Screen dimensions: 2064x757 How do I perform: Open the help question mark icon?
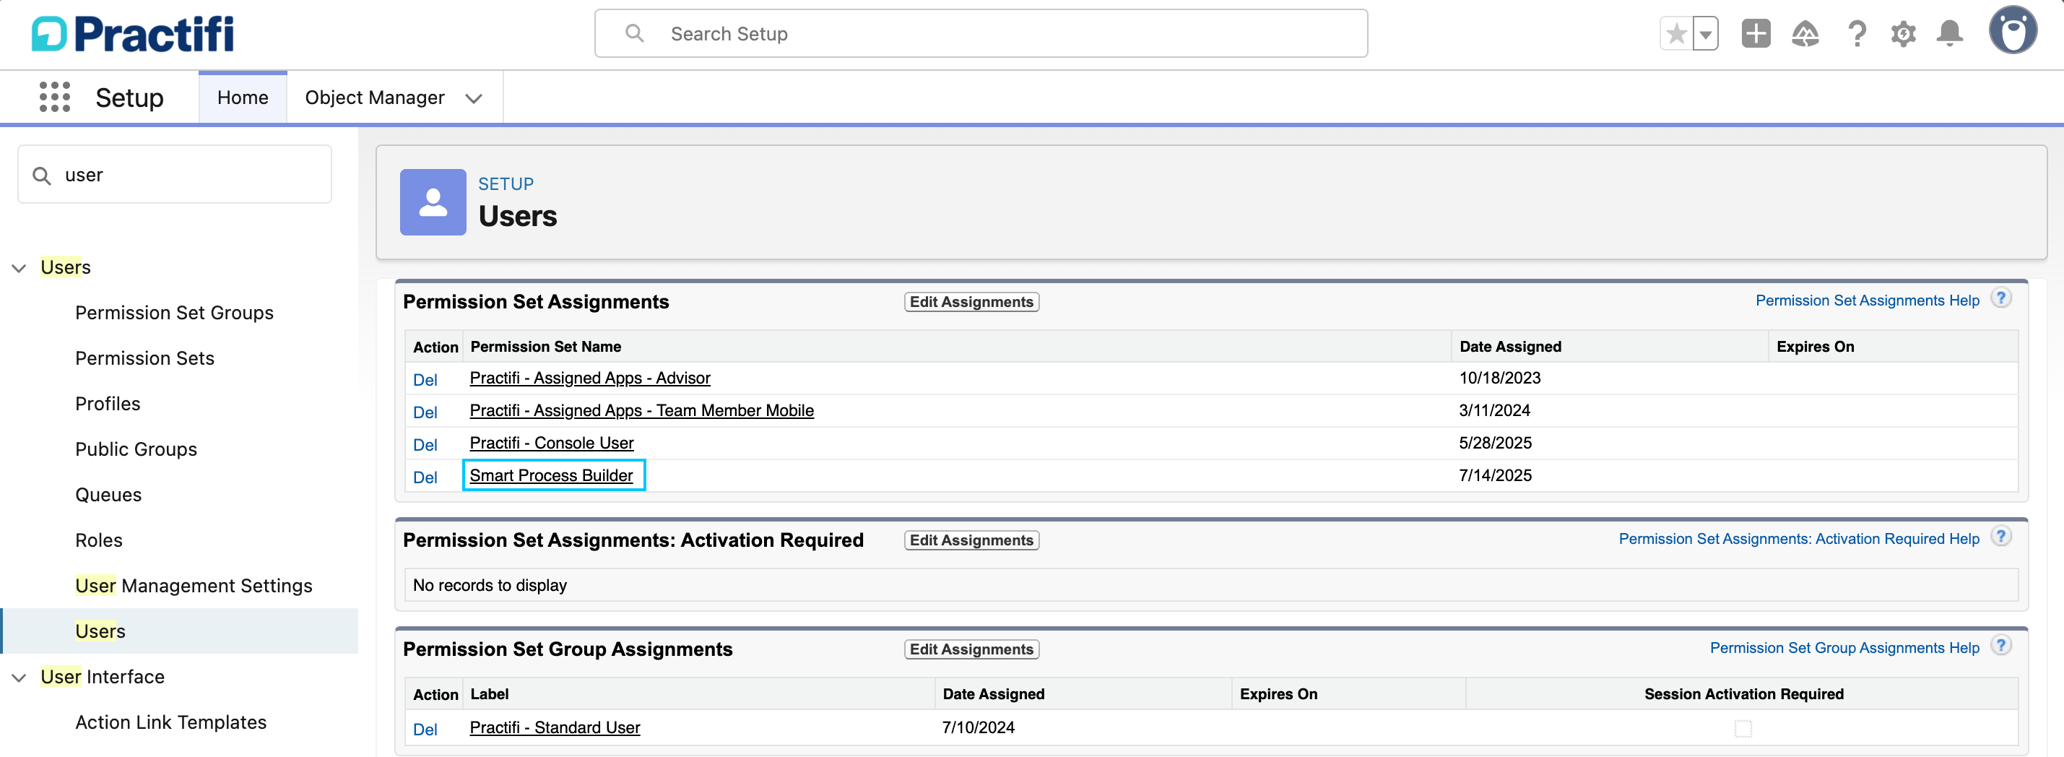click(1857, 34)
